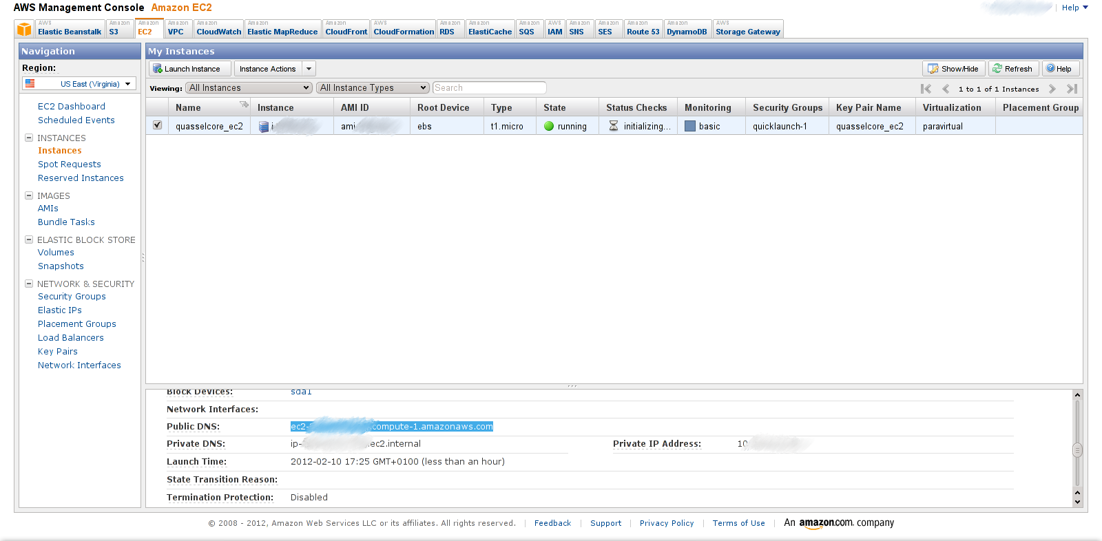Click the blue basic monitoring square
The image size is (1102, 541).
coord(690,126)
